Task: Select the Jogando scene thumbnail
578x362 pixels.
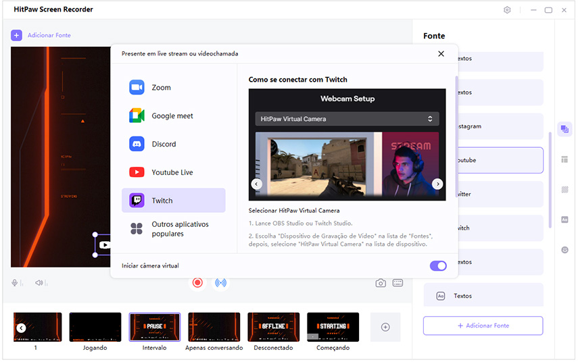Action: pos(95,327)
